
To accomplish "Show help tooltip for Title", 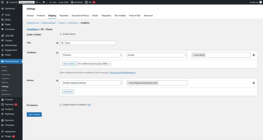I will click(x=57, y=43).
